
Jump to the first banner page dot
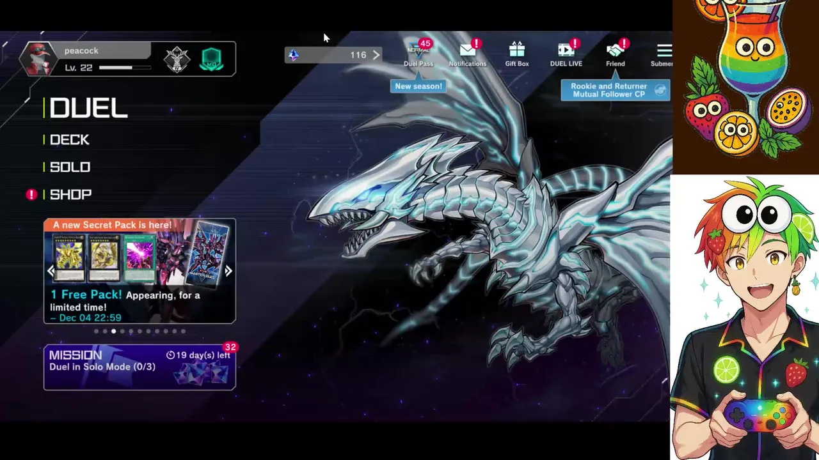click(96, 331)
